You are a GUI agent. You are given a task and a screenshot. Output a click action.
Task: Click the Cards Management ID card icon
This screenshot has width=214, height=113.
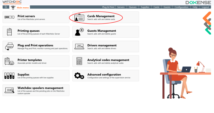coord(79,18)
